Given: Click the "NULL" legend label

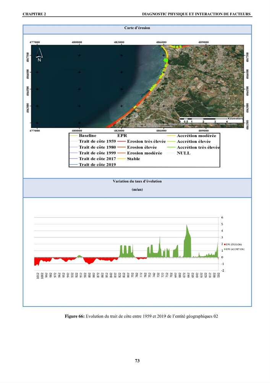Looking at the screenshot, I should (x=183, y=153).
